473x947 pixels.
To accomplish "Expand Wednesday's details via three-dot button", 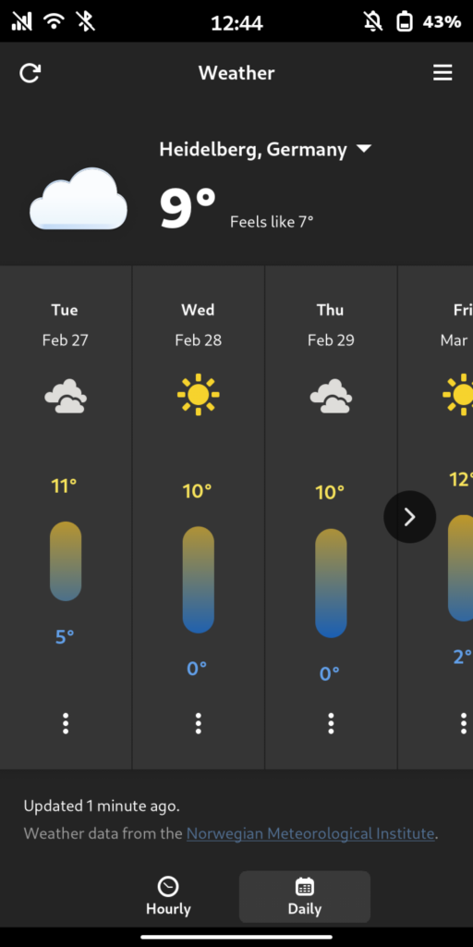I will click(x=198, y=723).
